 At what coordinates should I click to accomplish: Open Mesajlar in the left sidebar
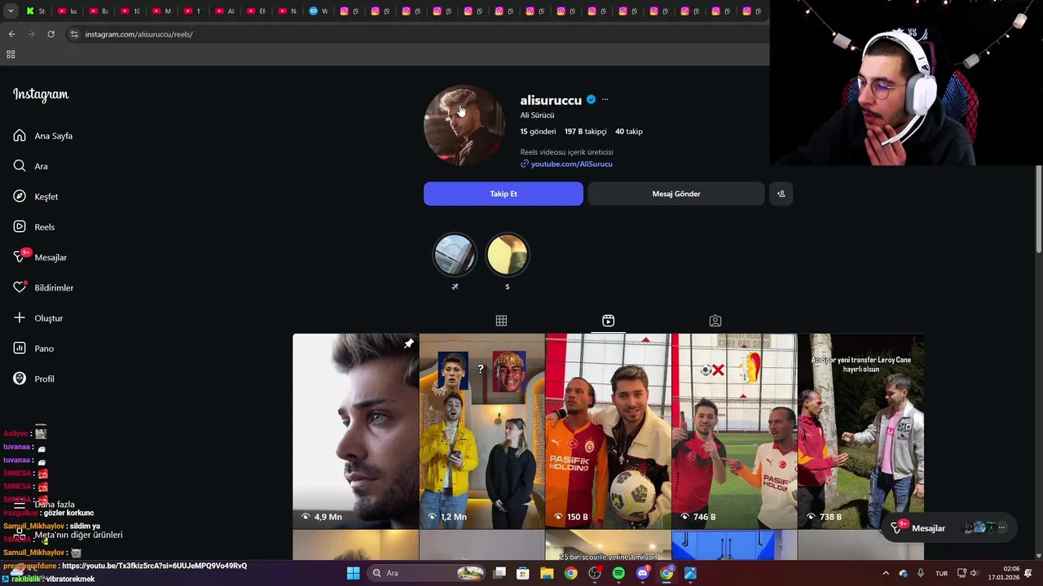40,257
